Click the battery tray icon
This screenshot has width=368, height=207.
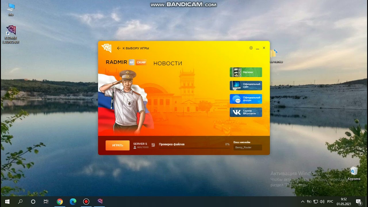point(309,202)
